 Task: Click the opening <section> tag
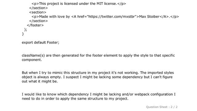[38, 12]
